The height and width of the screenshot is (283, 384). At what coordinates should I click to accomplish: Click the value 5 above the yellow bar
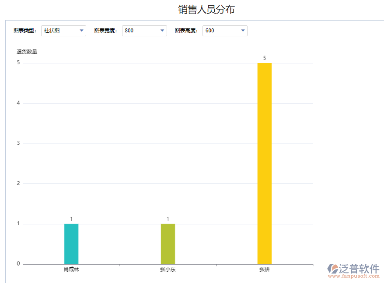(265, 58)
